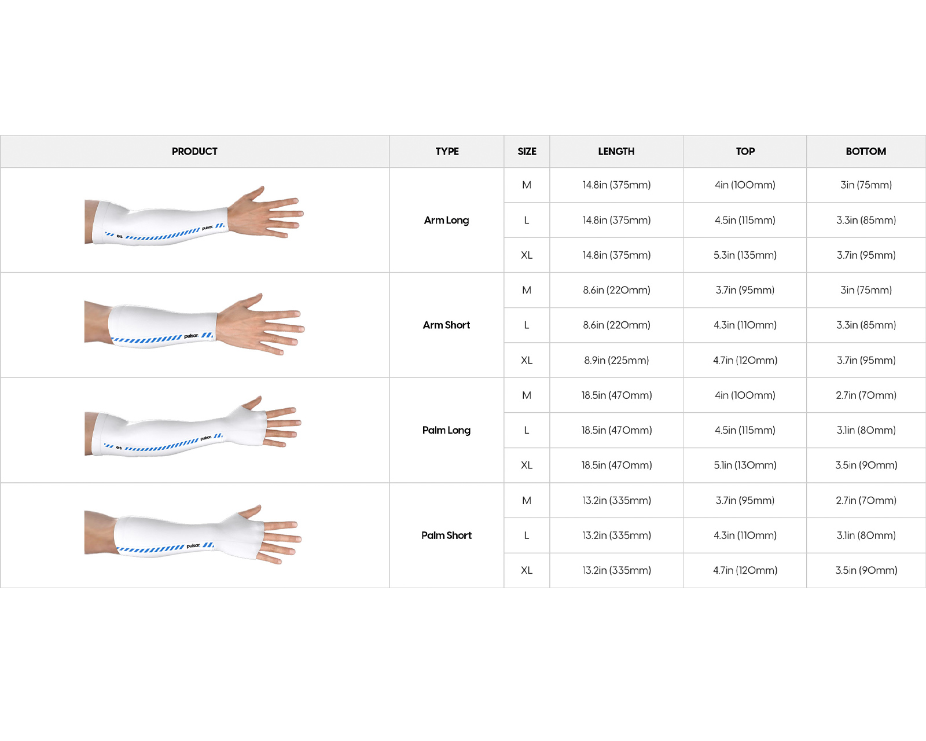Click the 8.9in (225mm) length cell
This screenshot has width=926, height=741.
tap(616, 360)
